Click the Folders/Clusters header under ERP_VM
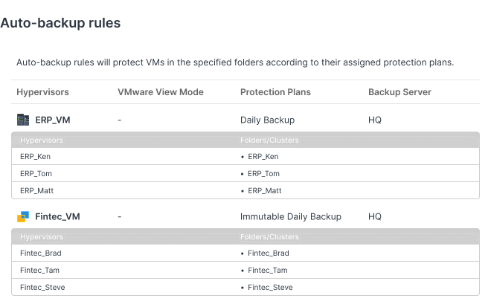Viewport: 491px width, 307px height. (269, 140)
